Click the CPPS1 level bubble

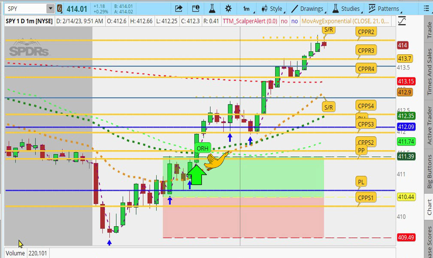coord(366,198)
